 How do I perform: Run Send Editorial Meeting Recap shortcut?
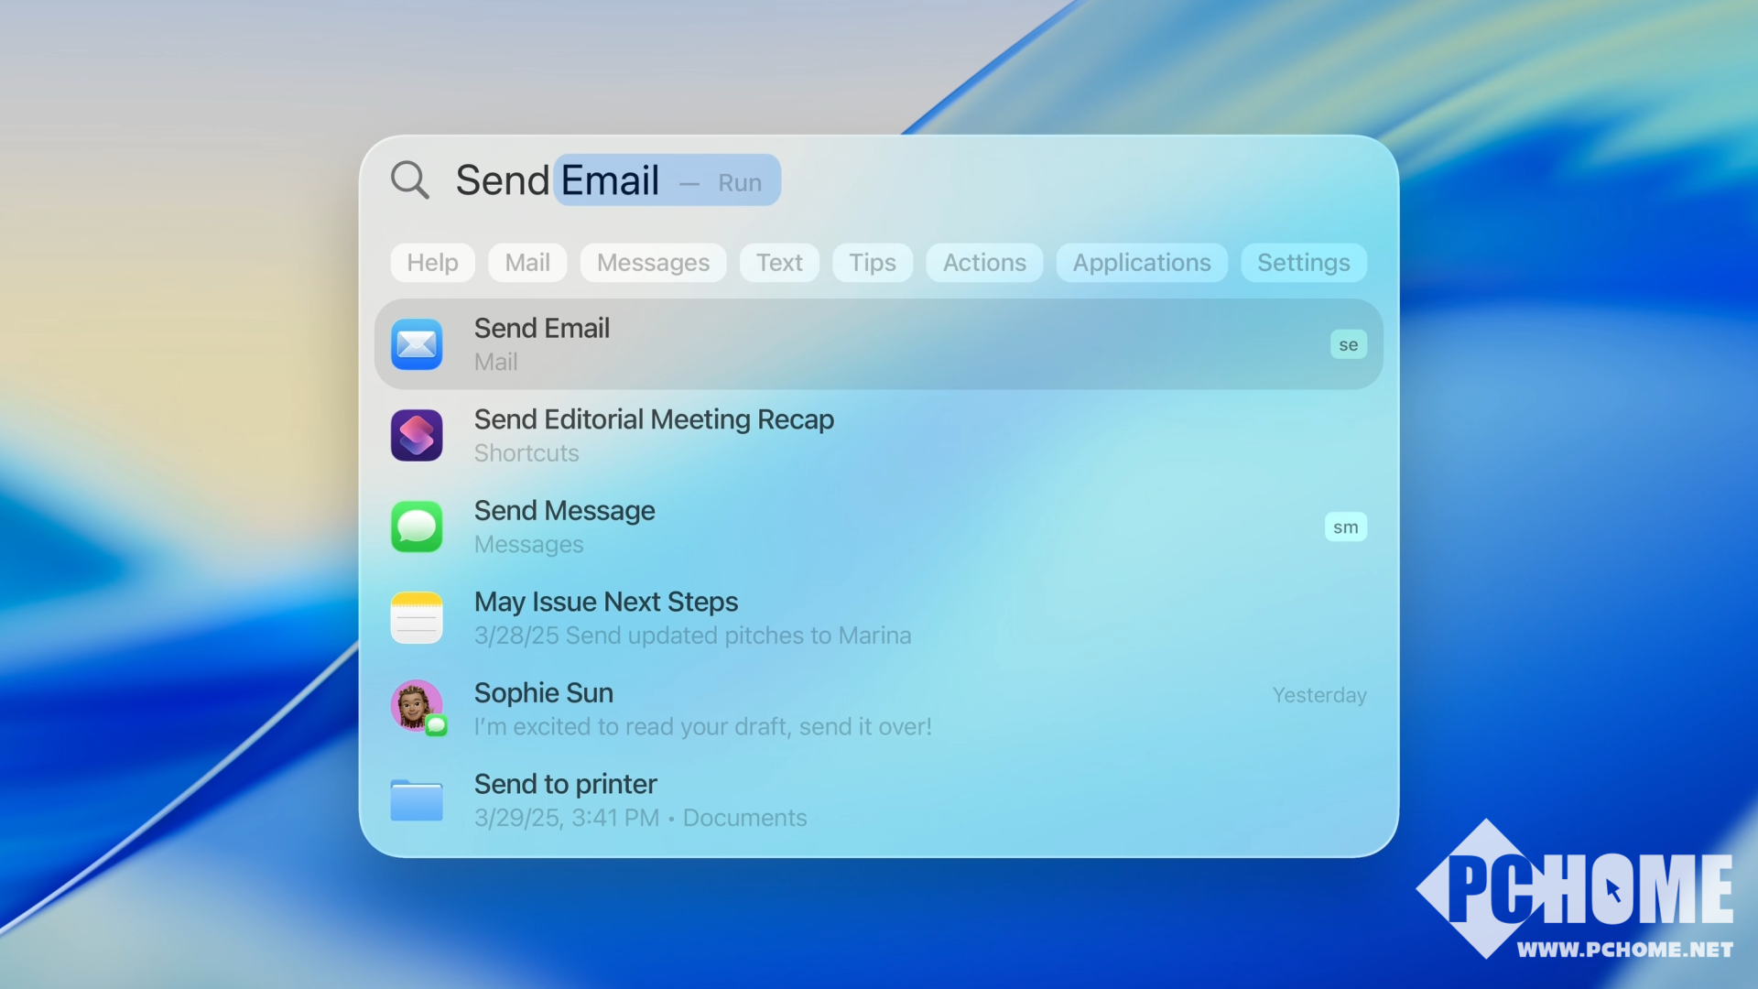tap(879, 435)
